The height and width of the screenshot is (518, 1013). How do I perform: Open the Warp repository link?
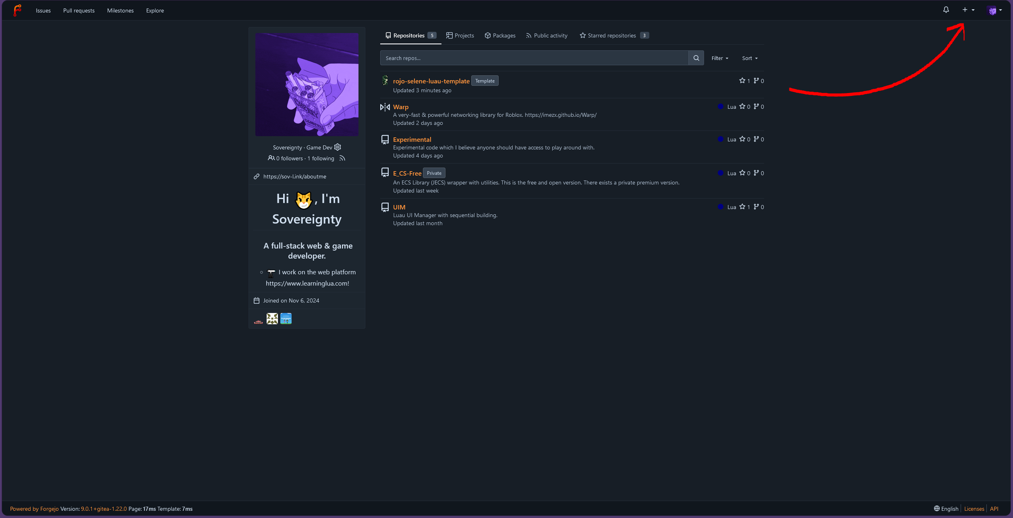[401, 107]
